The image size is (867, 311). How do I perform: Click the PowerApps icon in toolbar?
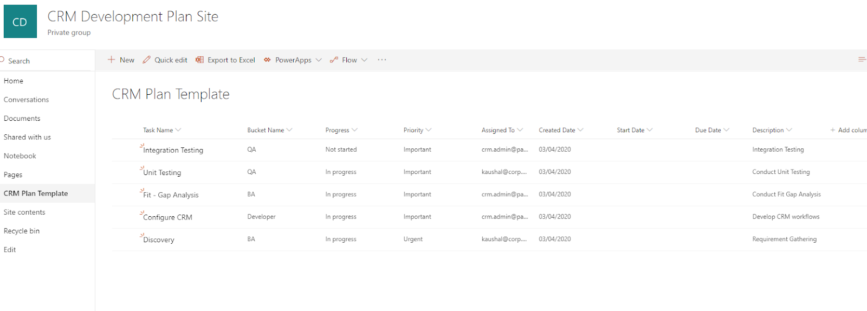tap(267, 60)
